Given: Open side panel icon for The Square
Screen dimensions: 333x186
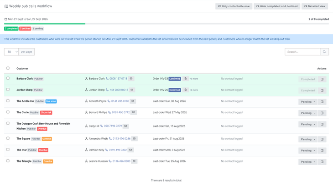Looking at the screenshot, I should click(322, 139).
